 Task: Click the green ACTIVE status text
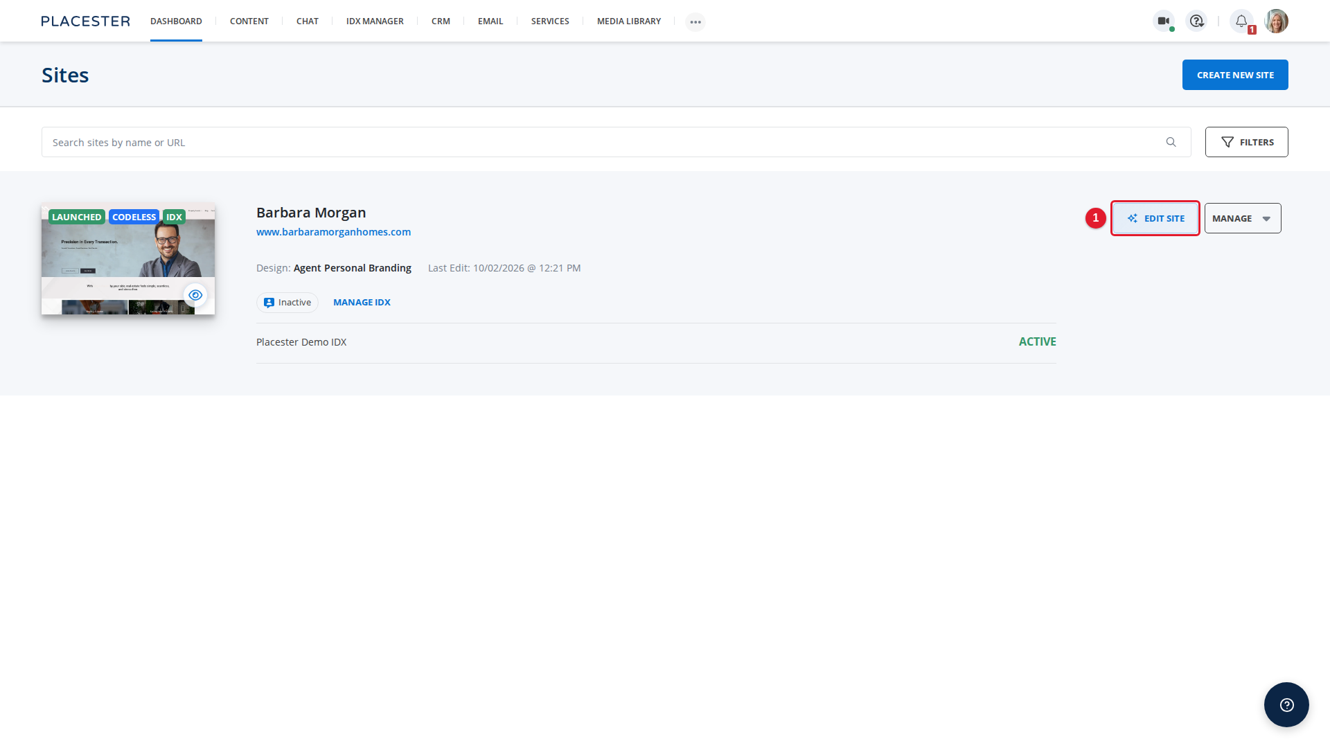(1037, 342)
